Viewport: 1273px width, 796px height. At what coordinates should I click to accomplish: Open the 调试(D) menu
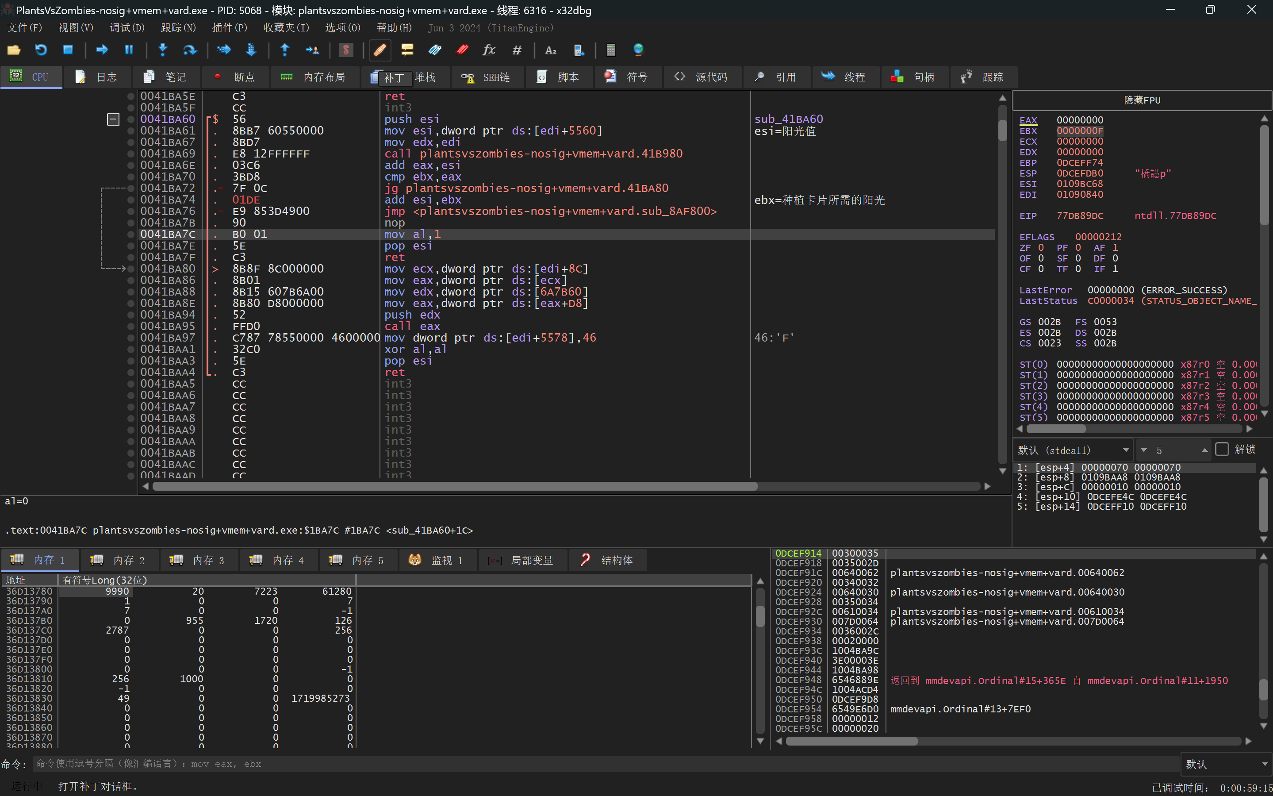pyautogui.click(x=127, y=28)
